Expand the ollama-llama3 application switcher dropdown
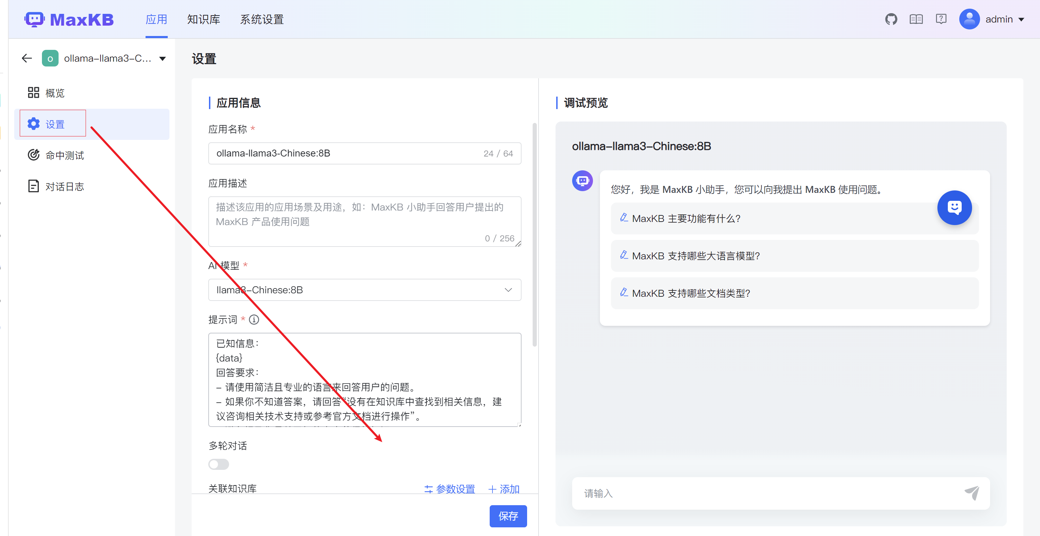 [163, 59]
